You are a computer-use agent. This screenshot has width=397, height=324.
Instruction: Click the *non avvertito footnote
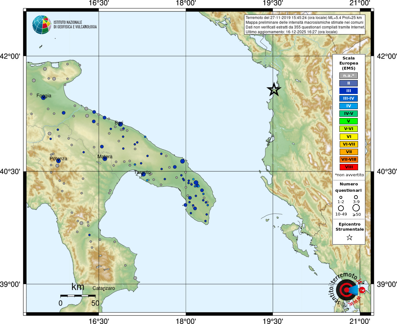coord(350,175)
